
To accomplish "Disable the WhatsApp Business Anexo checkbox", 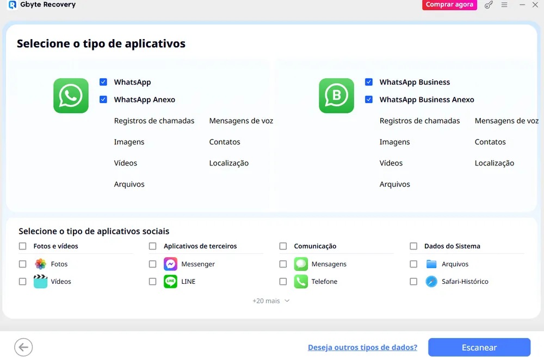I will (369, 99).
